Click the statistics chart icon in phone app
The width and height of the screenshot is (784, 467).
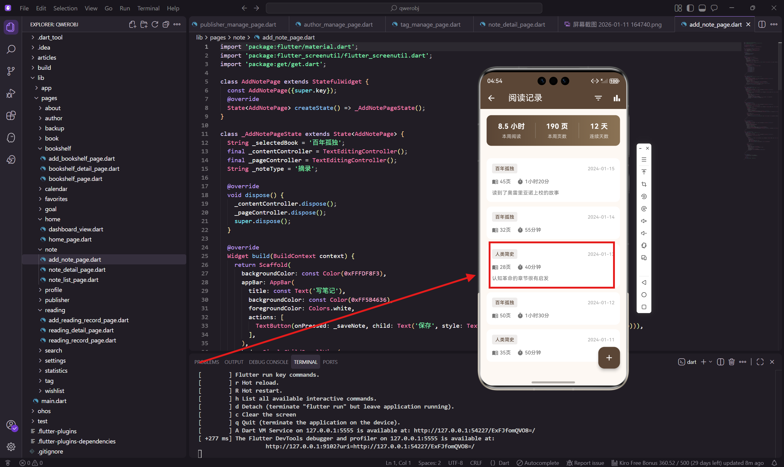(616, 99)
